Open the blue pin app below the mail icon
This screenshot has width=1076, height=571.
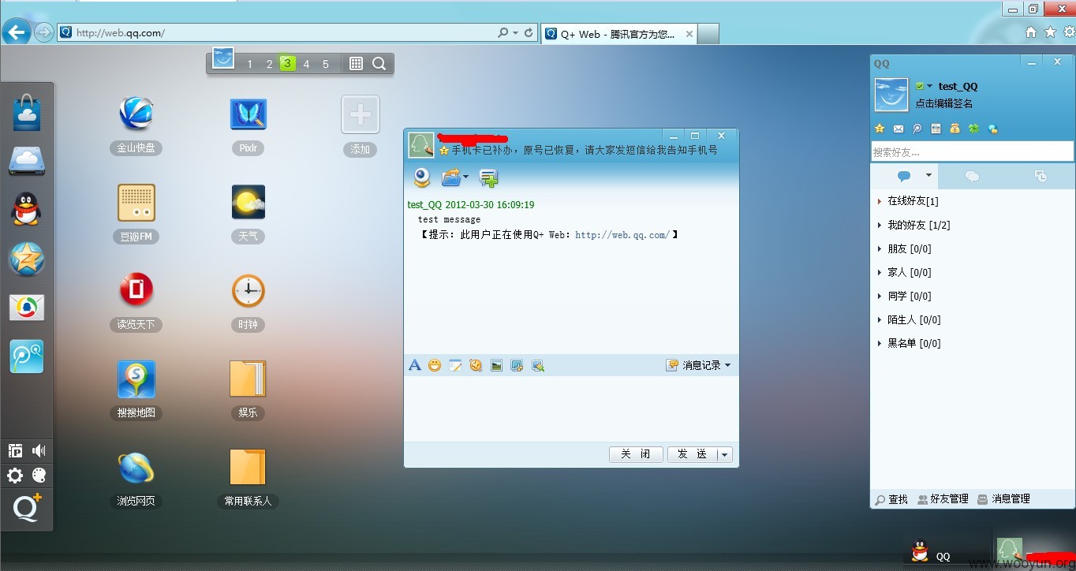26,356
